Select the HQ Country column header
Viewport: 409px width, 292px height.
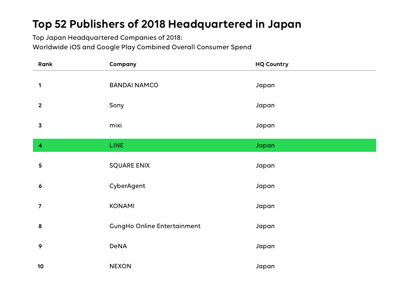click(x=272, y=64)
